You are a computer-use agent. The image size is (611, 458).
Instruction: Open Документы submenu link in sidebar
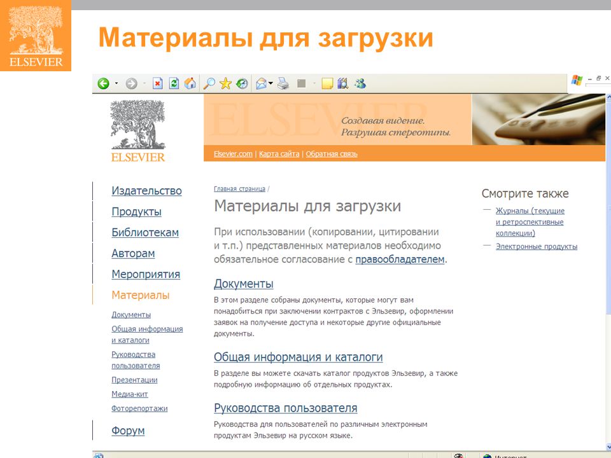tap(131, 315)
